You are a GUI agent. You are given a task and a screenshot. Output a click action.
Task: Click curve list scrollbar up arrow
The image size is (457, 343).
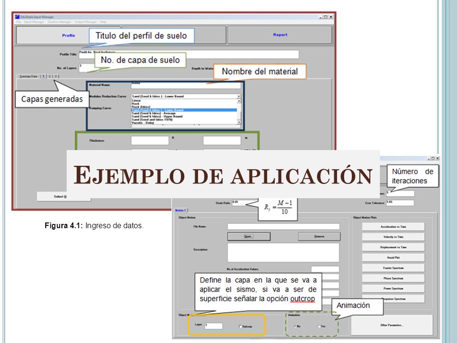point(238,101)
